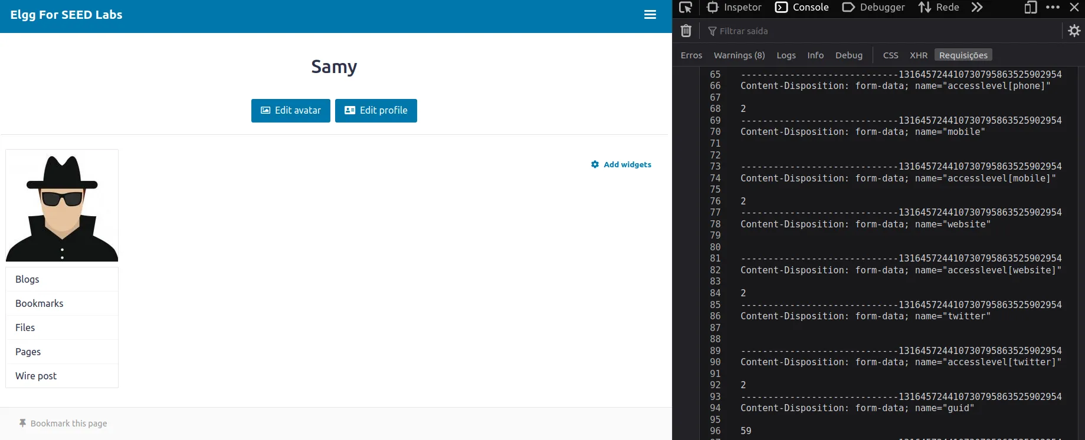
Task: Open console settings gear icon
Action: 1074,31
